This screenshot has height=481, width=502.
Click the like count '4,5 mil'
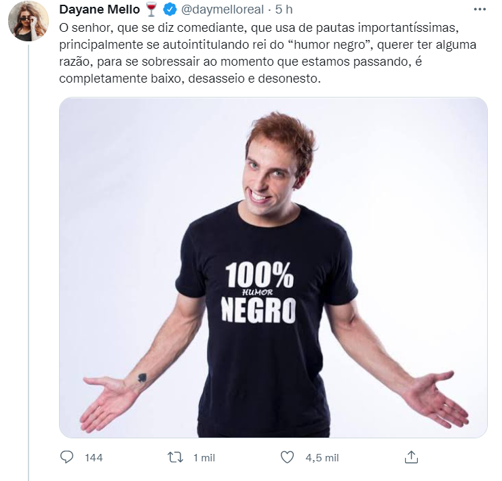click(x=322, y=458)
